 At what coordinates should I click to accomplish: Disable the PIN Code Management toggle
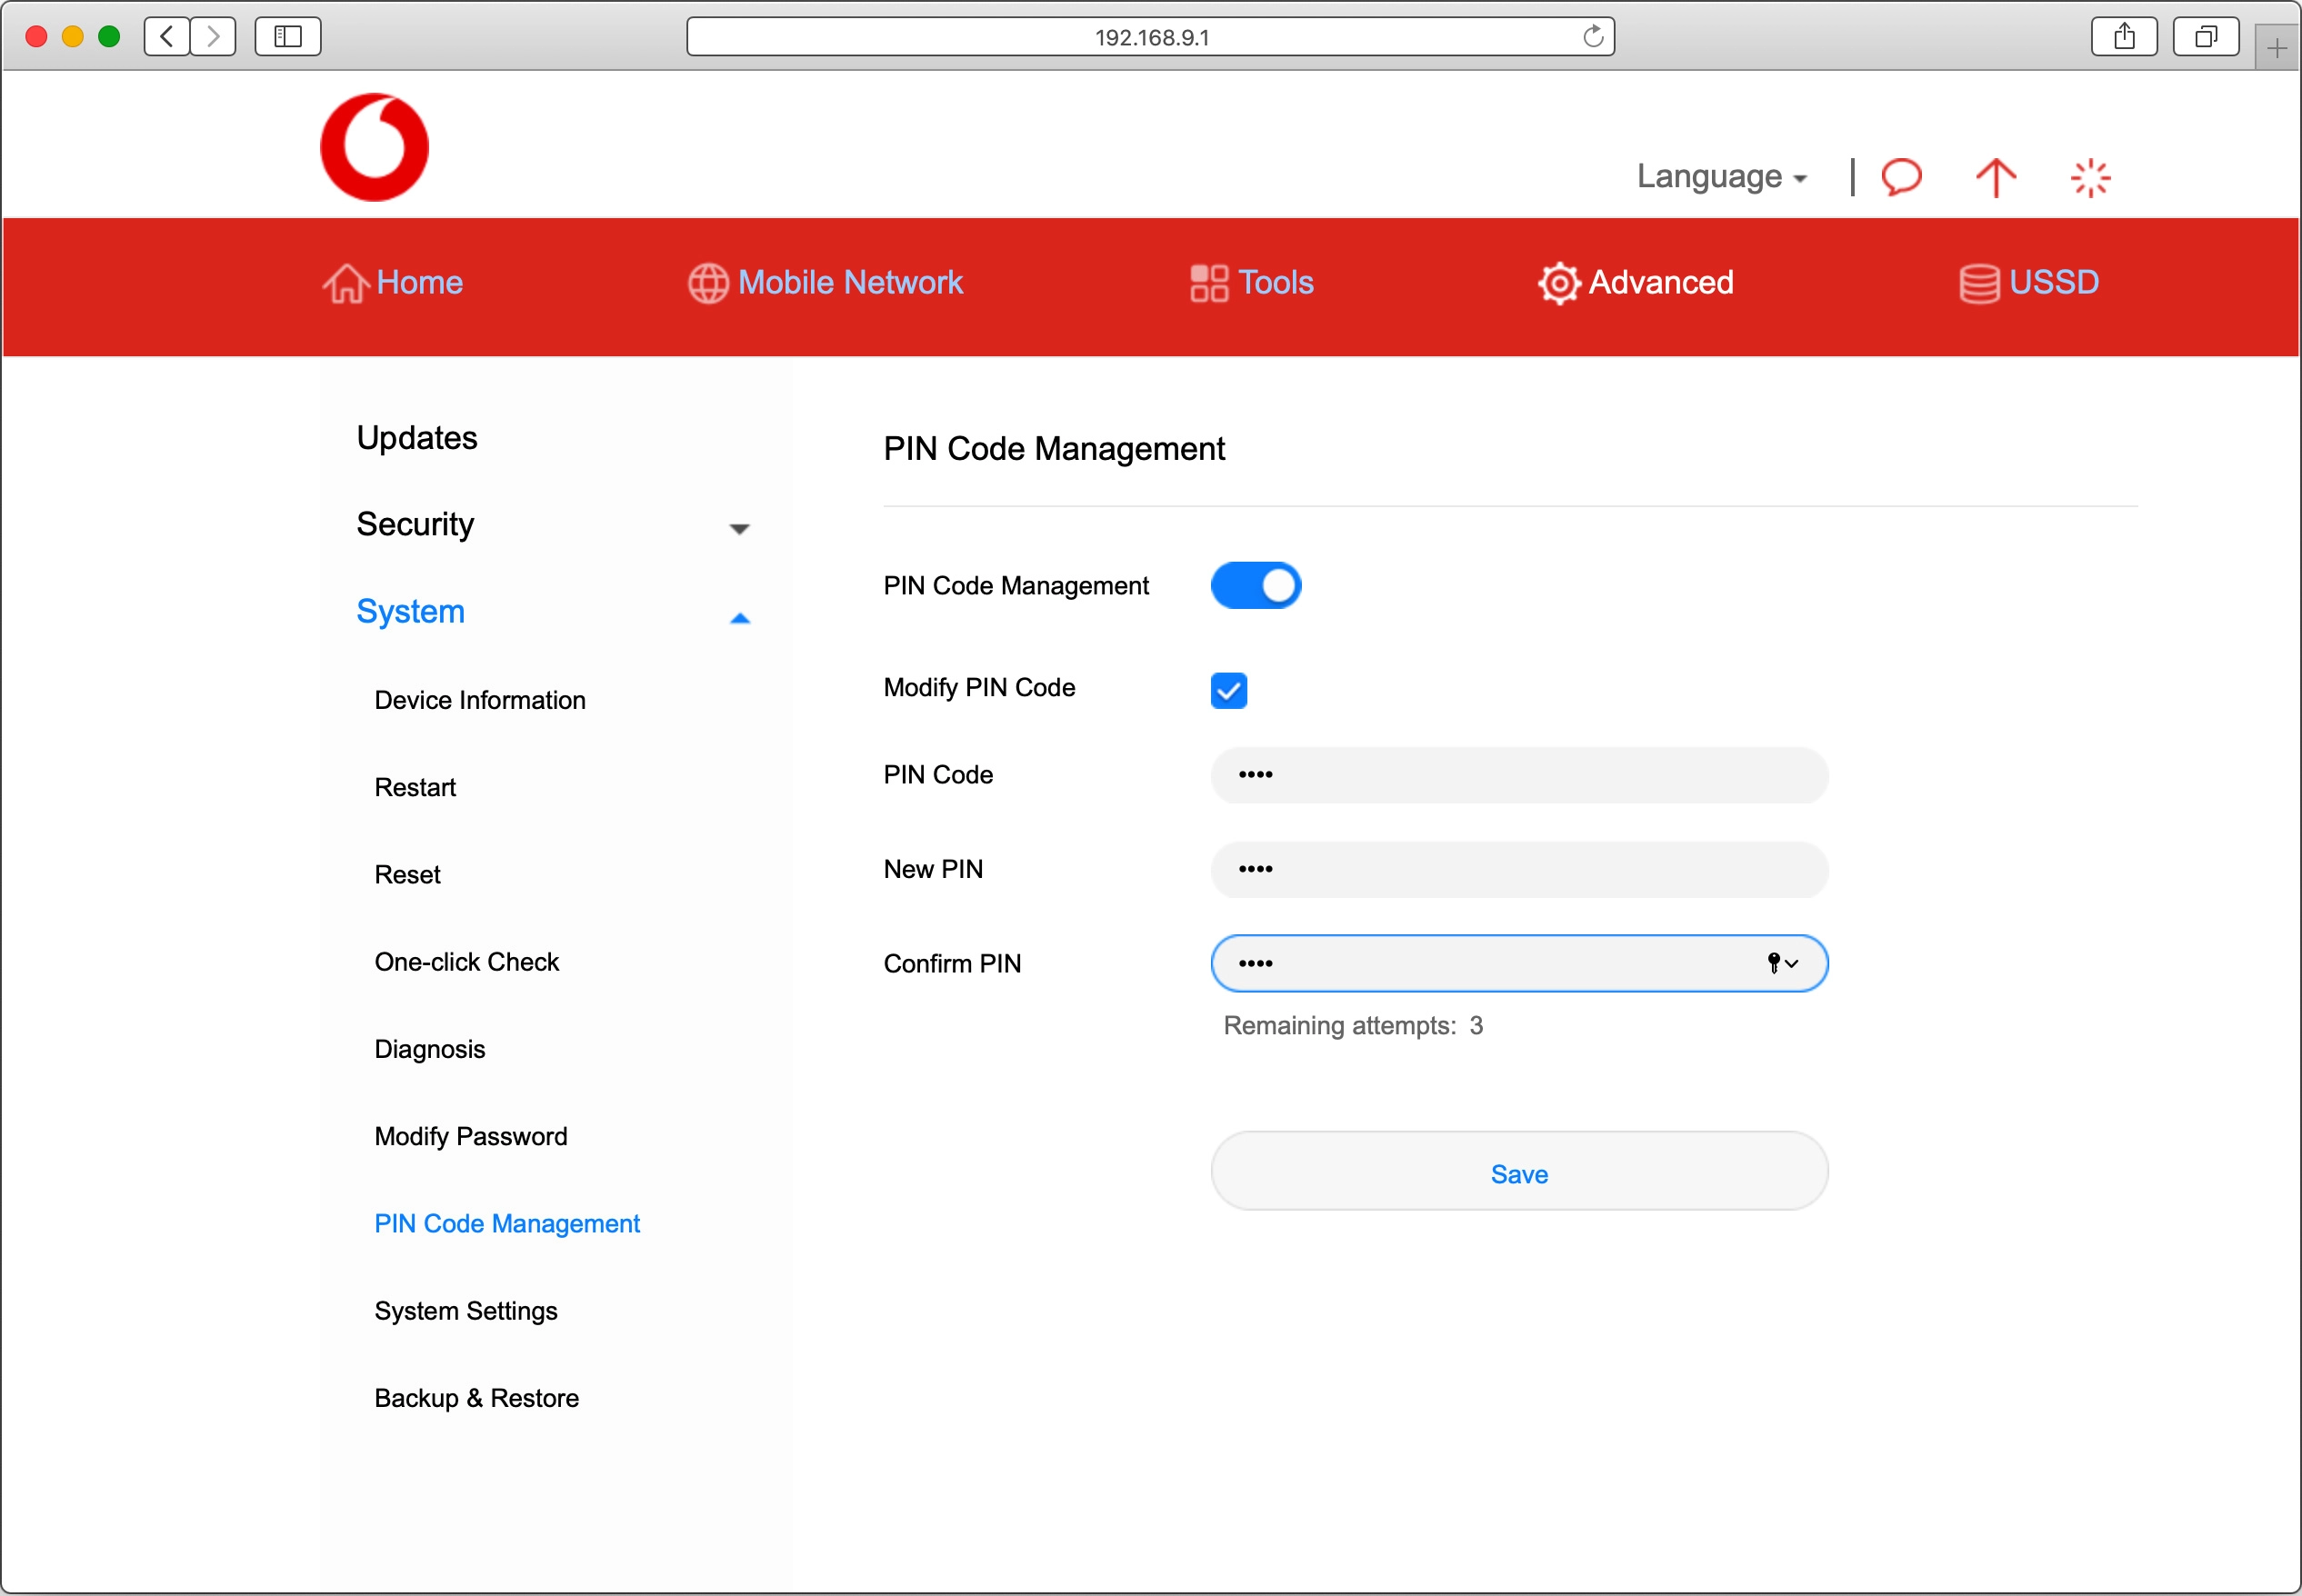[x=1255, y=585]
